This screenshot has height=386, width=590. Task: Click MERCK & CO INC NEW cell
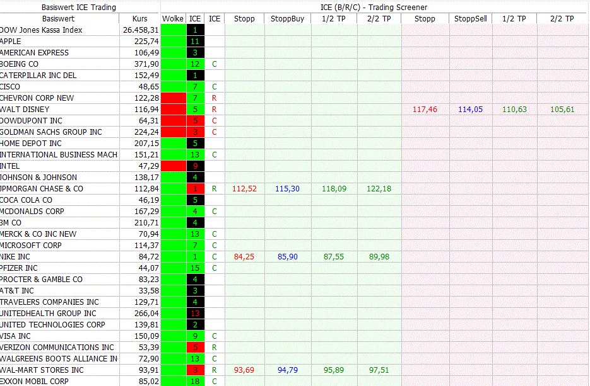(x=38, y=234)
